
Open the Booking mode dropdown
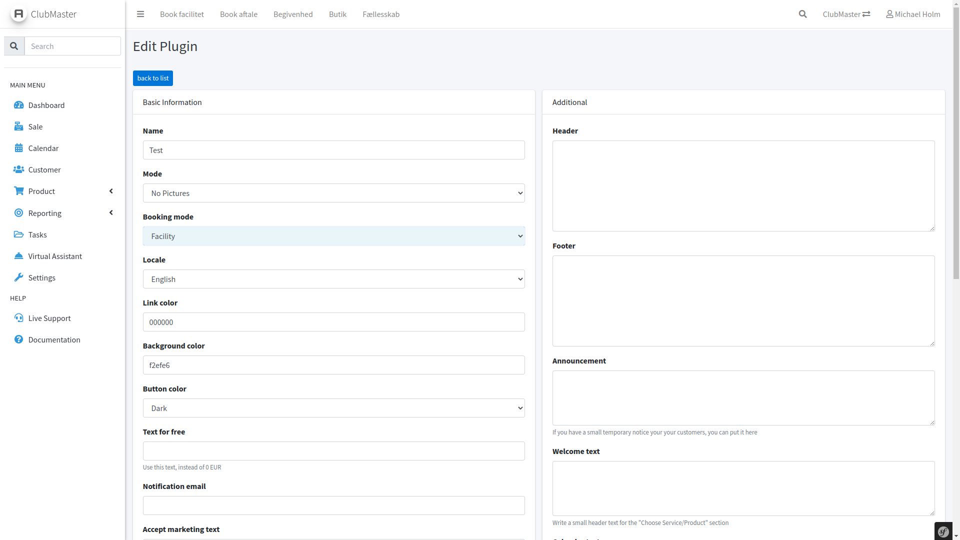pos(333,236)
